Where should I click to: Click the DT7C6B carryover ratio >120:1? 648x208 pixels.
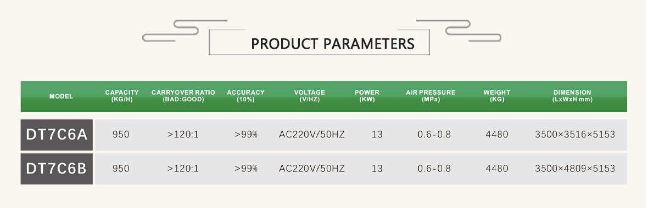click(183, 169)
